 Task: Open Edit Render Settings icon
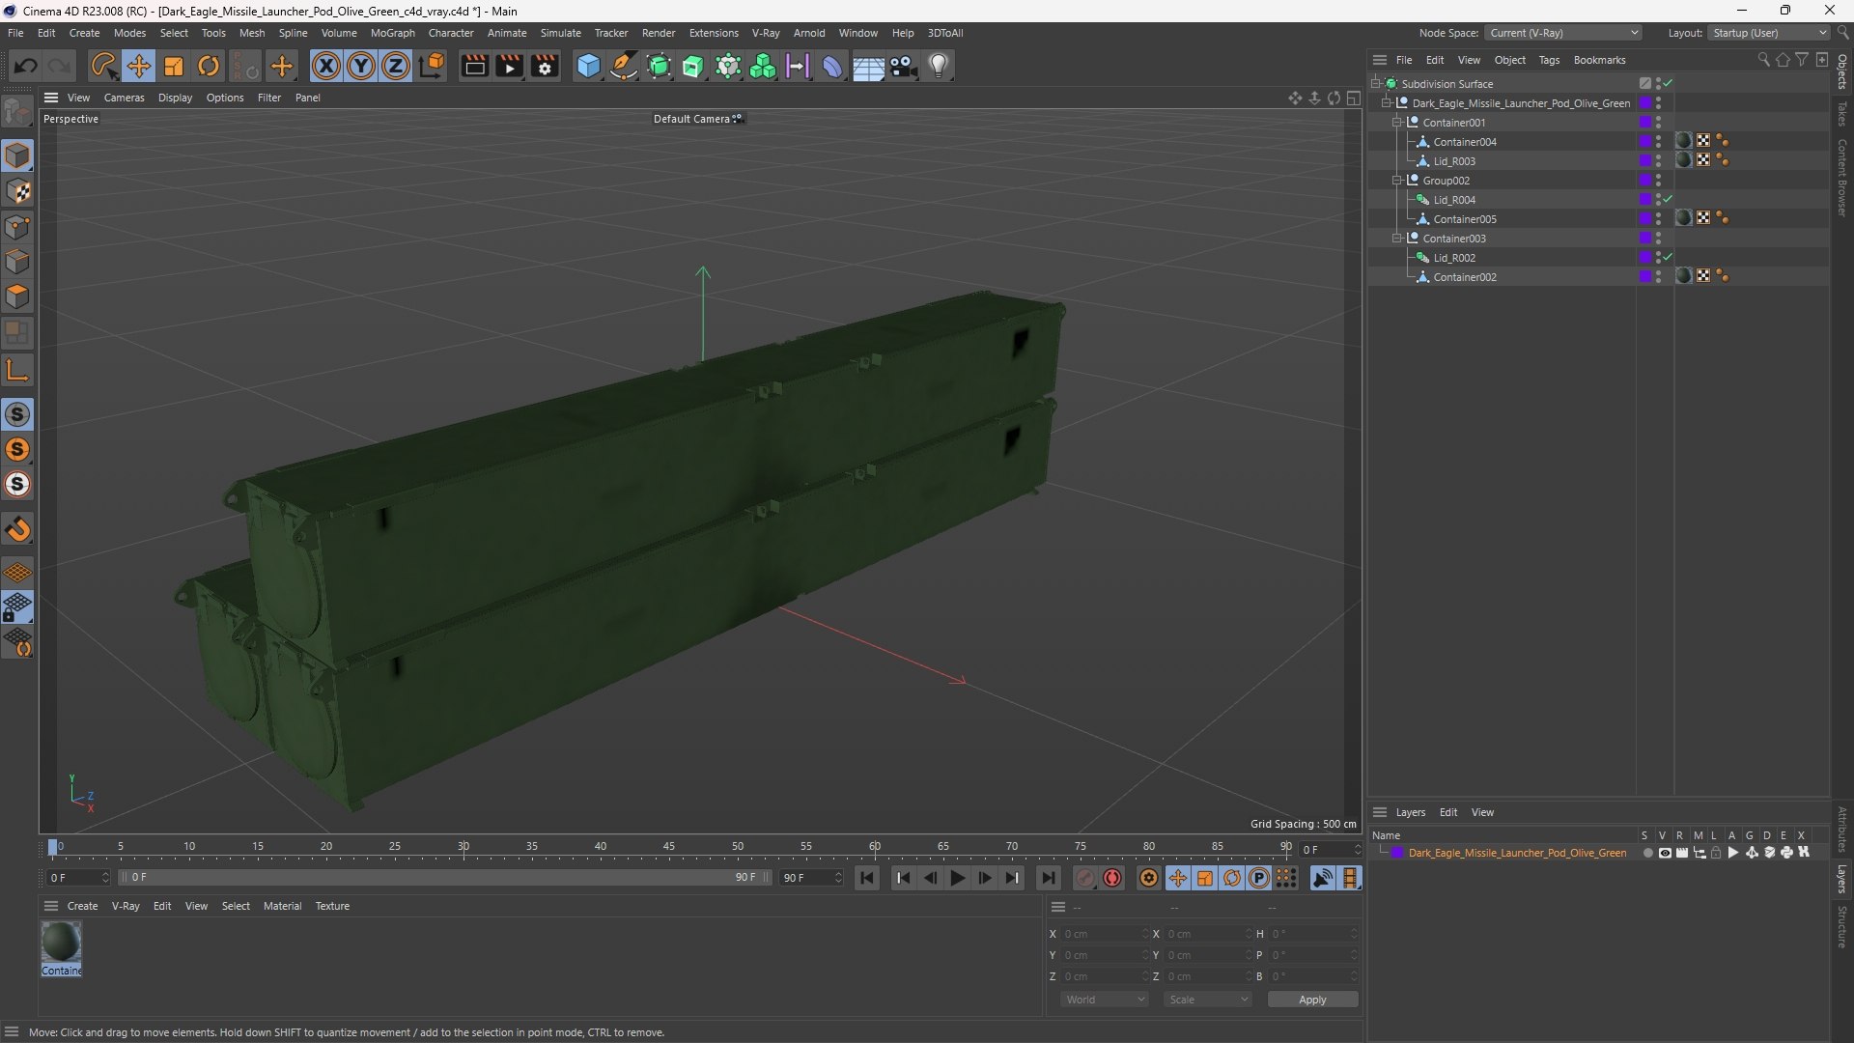[x=545, y=66]
